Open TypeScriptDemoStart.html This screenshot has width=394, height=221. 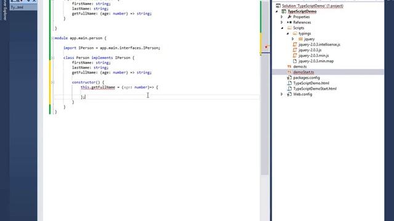point(315,88)
